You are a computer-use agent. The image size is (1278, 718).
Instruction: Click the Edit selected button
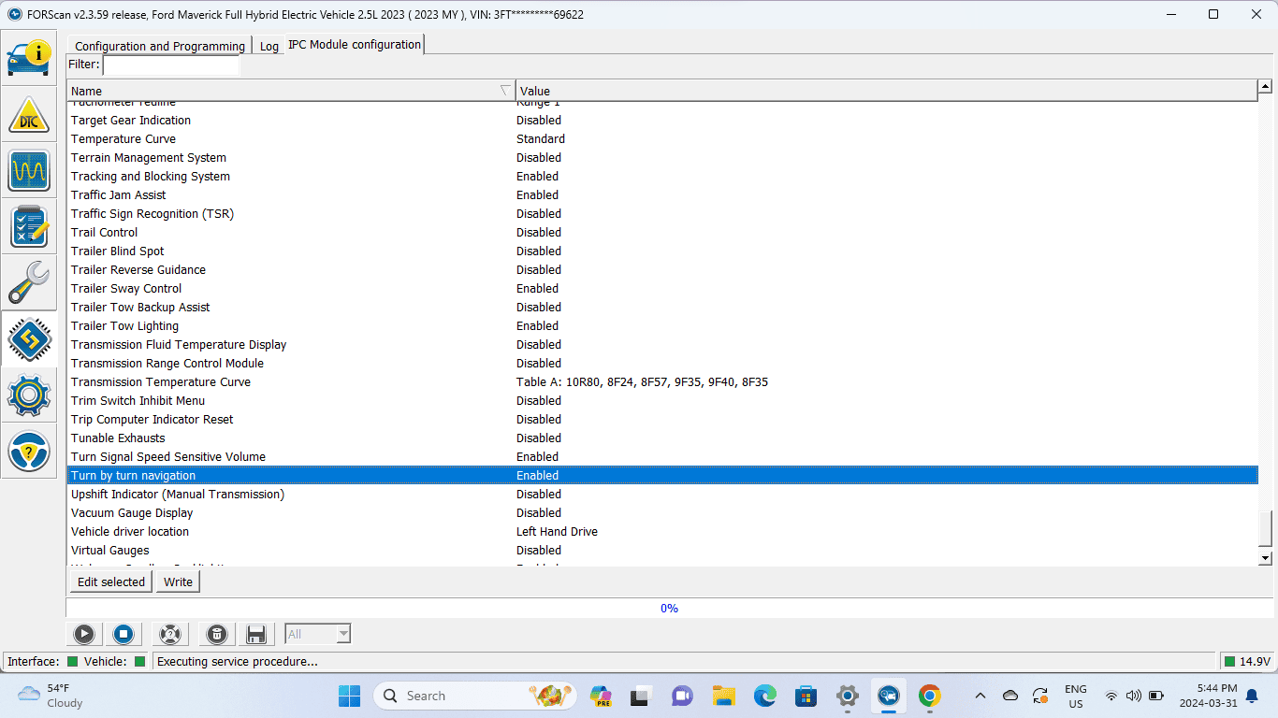111,582
